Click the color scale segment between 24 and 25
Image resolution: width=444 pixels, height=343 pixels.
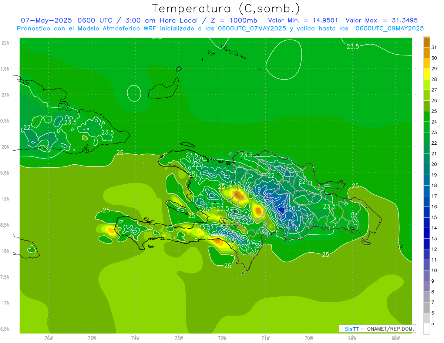tap(427, 117)
